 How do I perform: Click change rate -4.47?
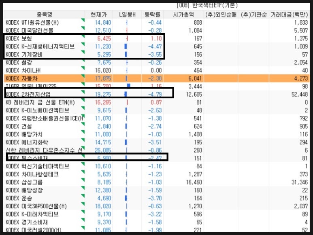pyautogui.click(x=155, y=47)
